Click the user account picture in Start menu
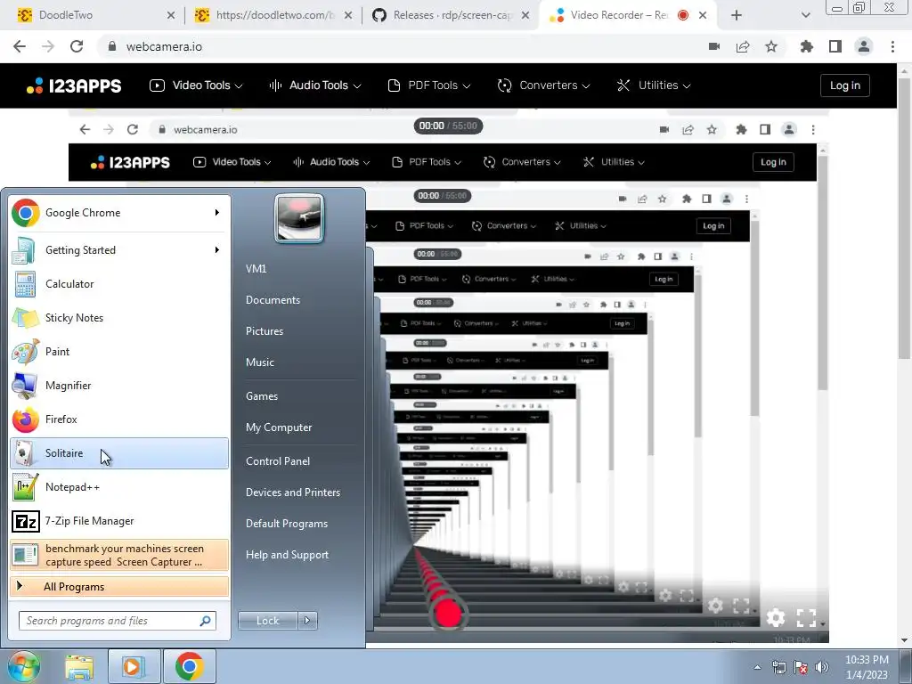 point(299,218)
